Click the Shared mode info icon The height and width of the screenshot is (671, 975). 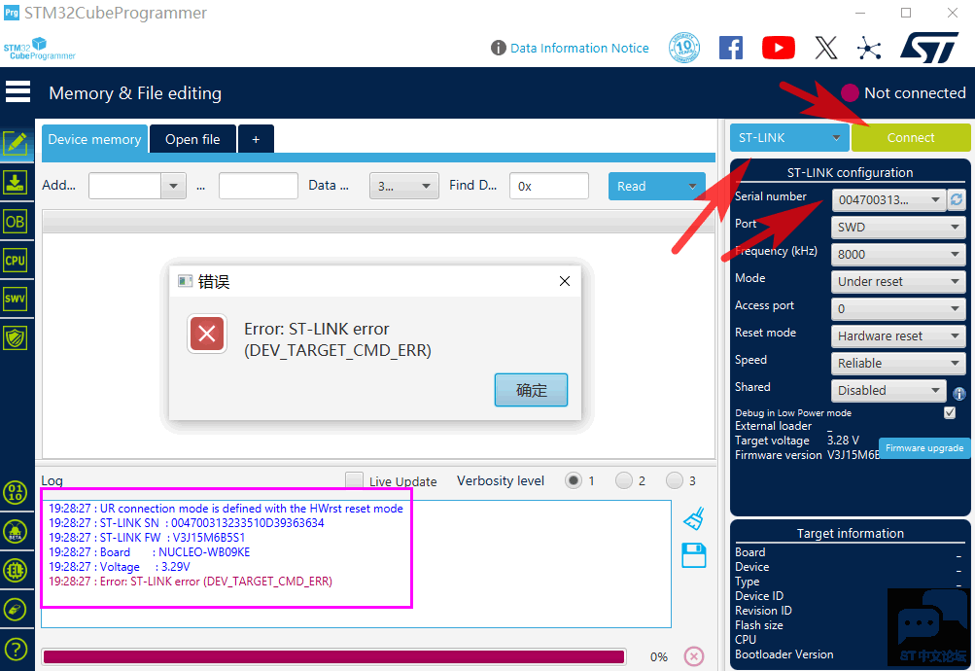point(959,393)
